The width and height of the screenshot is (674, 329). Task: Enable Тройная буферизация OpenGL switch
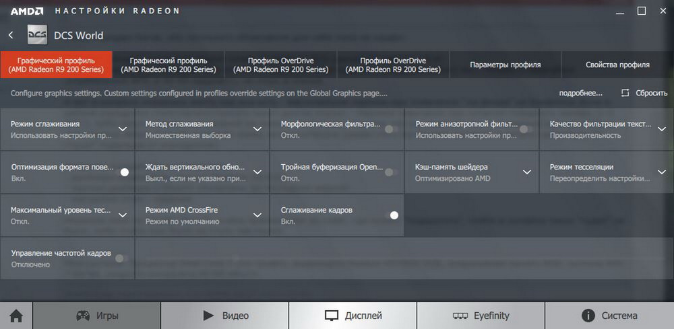point(391,172)
